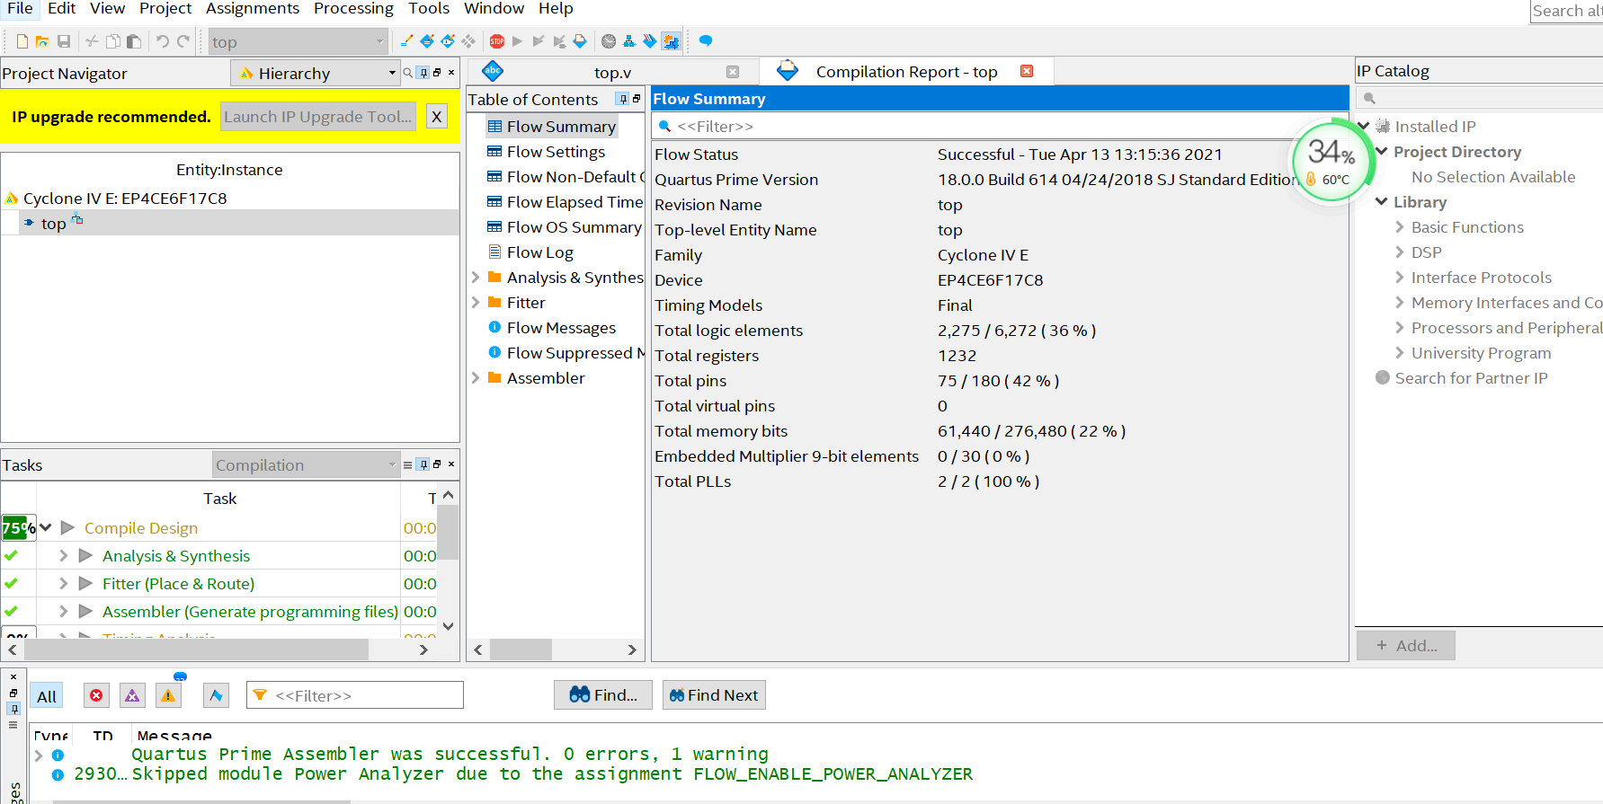Toggle the flagged messages filter icon
Image resolution: width=1603 pixels, height=804 pixels.
point(216,695)
